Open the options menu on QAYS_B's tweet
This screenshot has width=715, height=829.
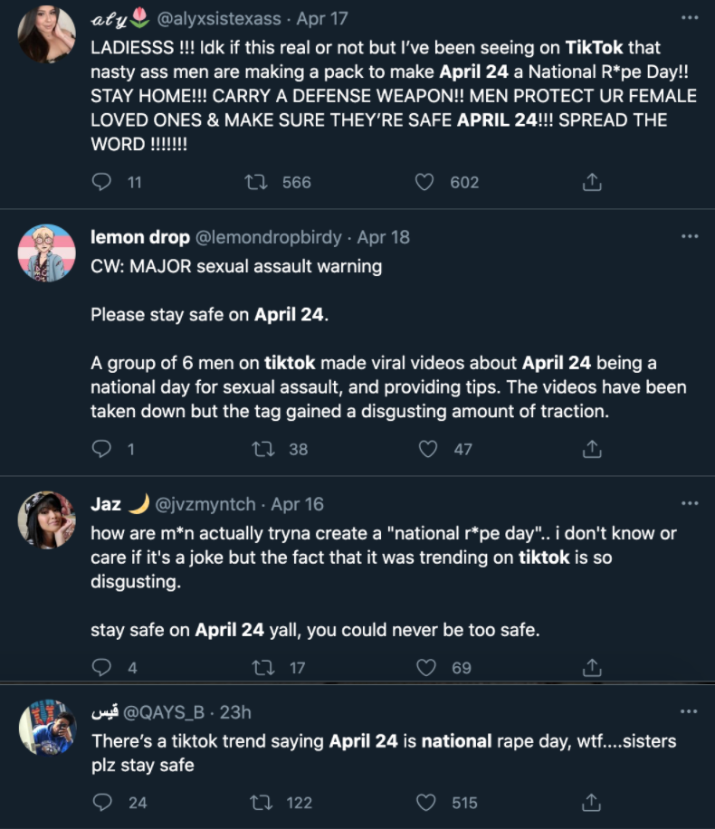(x=690, y=713)
